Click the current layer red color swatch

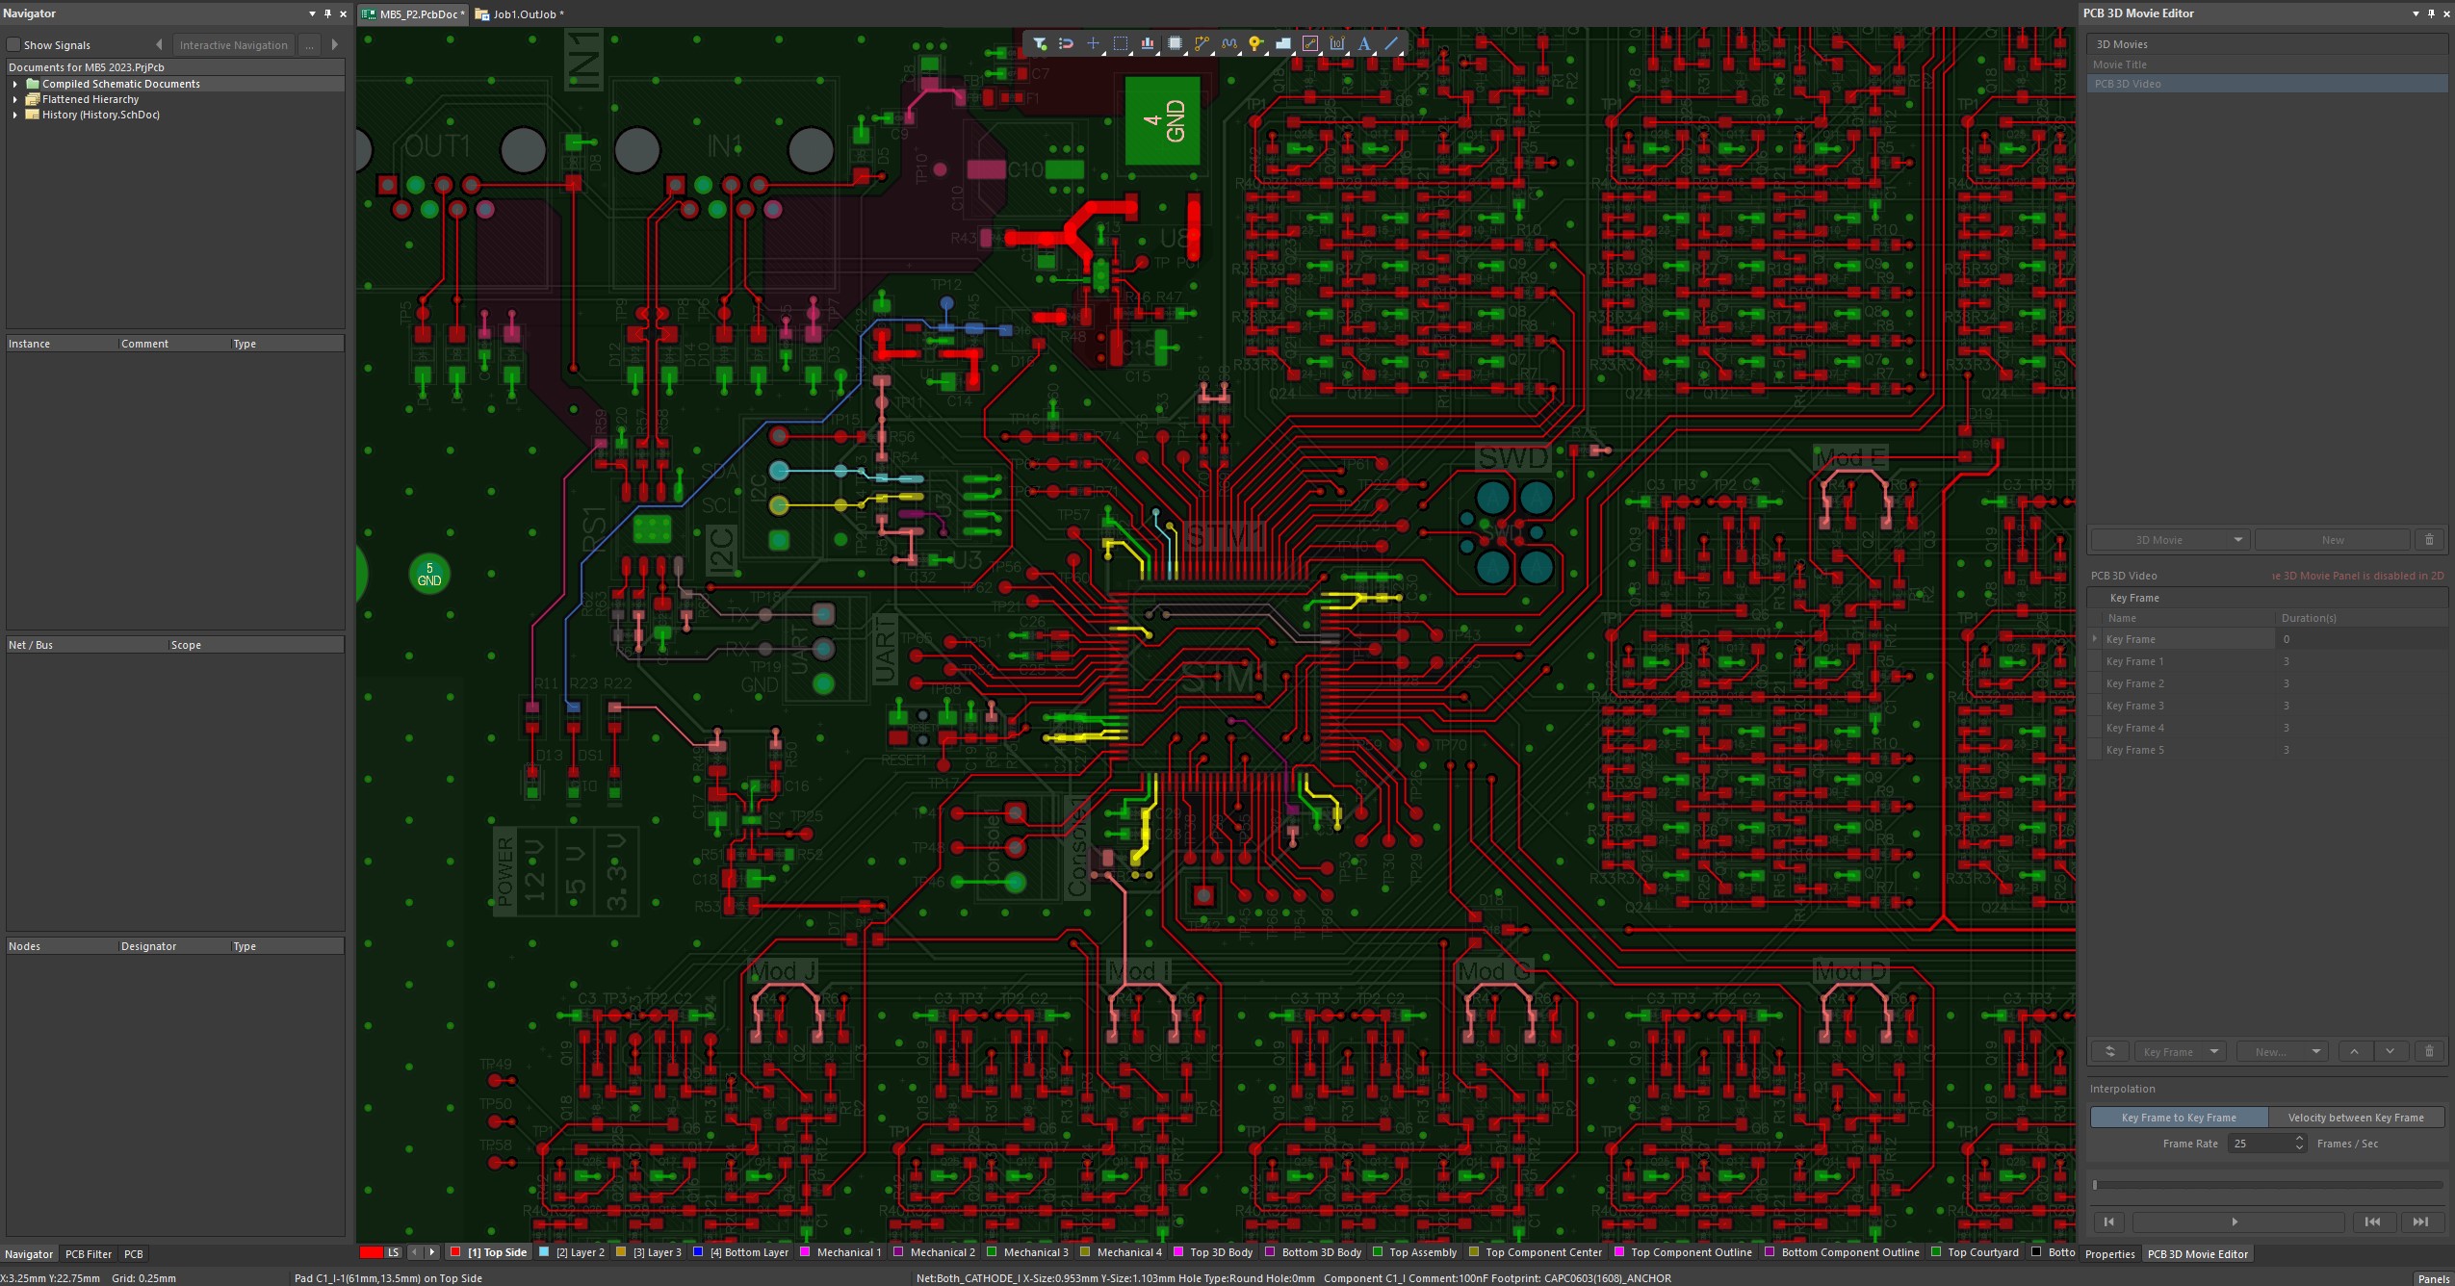pyautogui.click(x=371, y=1252)
